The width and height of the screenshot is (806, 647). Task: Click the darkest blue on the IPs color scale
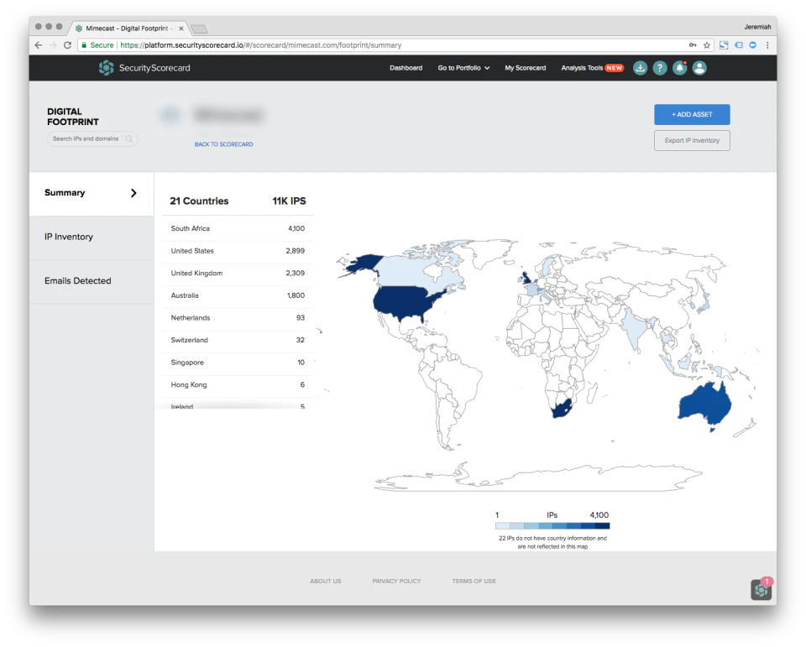click(x=603, y=526)
